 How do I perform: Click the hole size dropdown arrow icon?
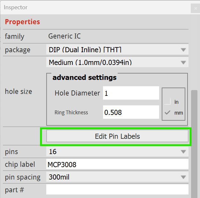(183, 62)
